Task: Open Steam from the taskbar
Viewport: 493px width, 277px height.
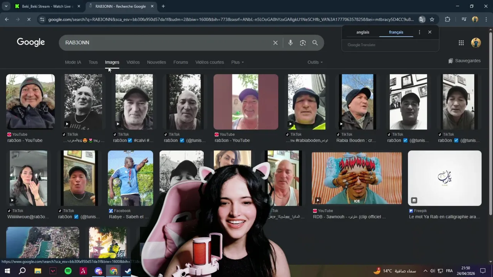Action: [x=128, y=271]
